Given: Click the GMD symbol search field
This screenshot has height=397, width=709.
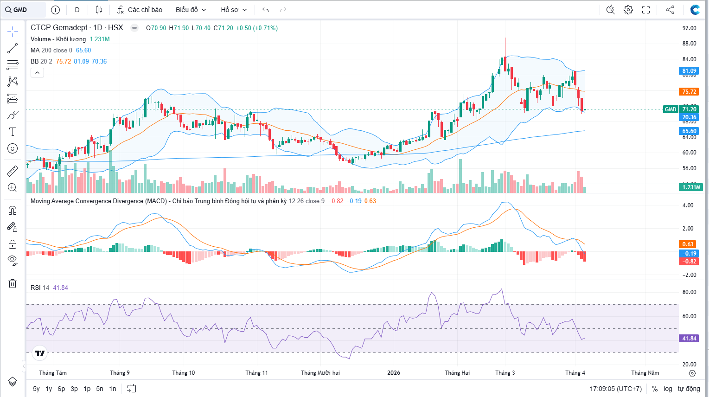Looking at the screenshot, I should 23,10.
